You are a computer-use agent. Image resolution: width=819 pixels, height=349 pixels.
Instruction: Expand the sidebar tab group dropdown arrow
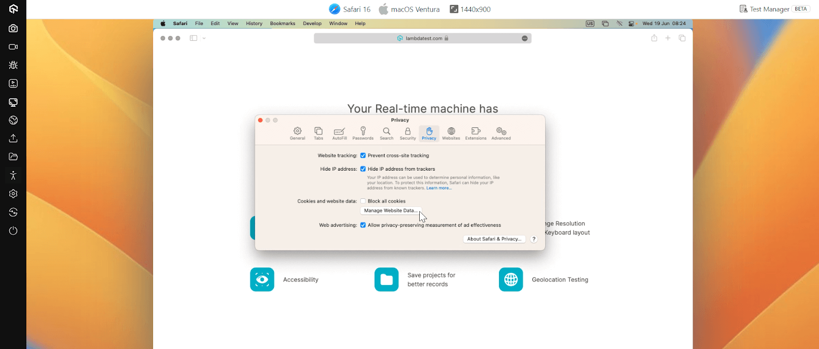pos(204,38)
